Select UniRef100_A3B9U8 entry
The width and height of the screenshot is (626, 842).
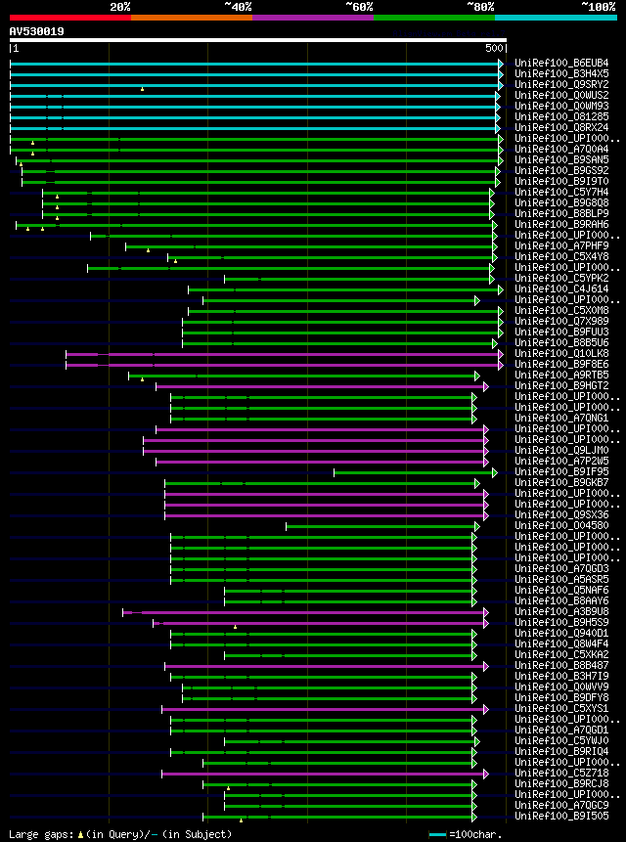pos(561,611)
